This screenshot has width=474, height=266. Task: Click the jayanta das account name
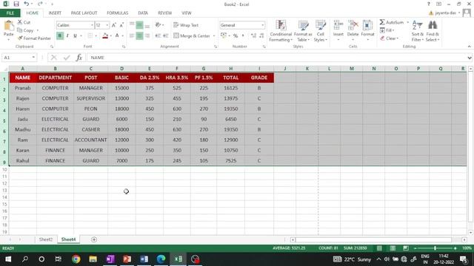click(x=445, y=13)
